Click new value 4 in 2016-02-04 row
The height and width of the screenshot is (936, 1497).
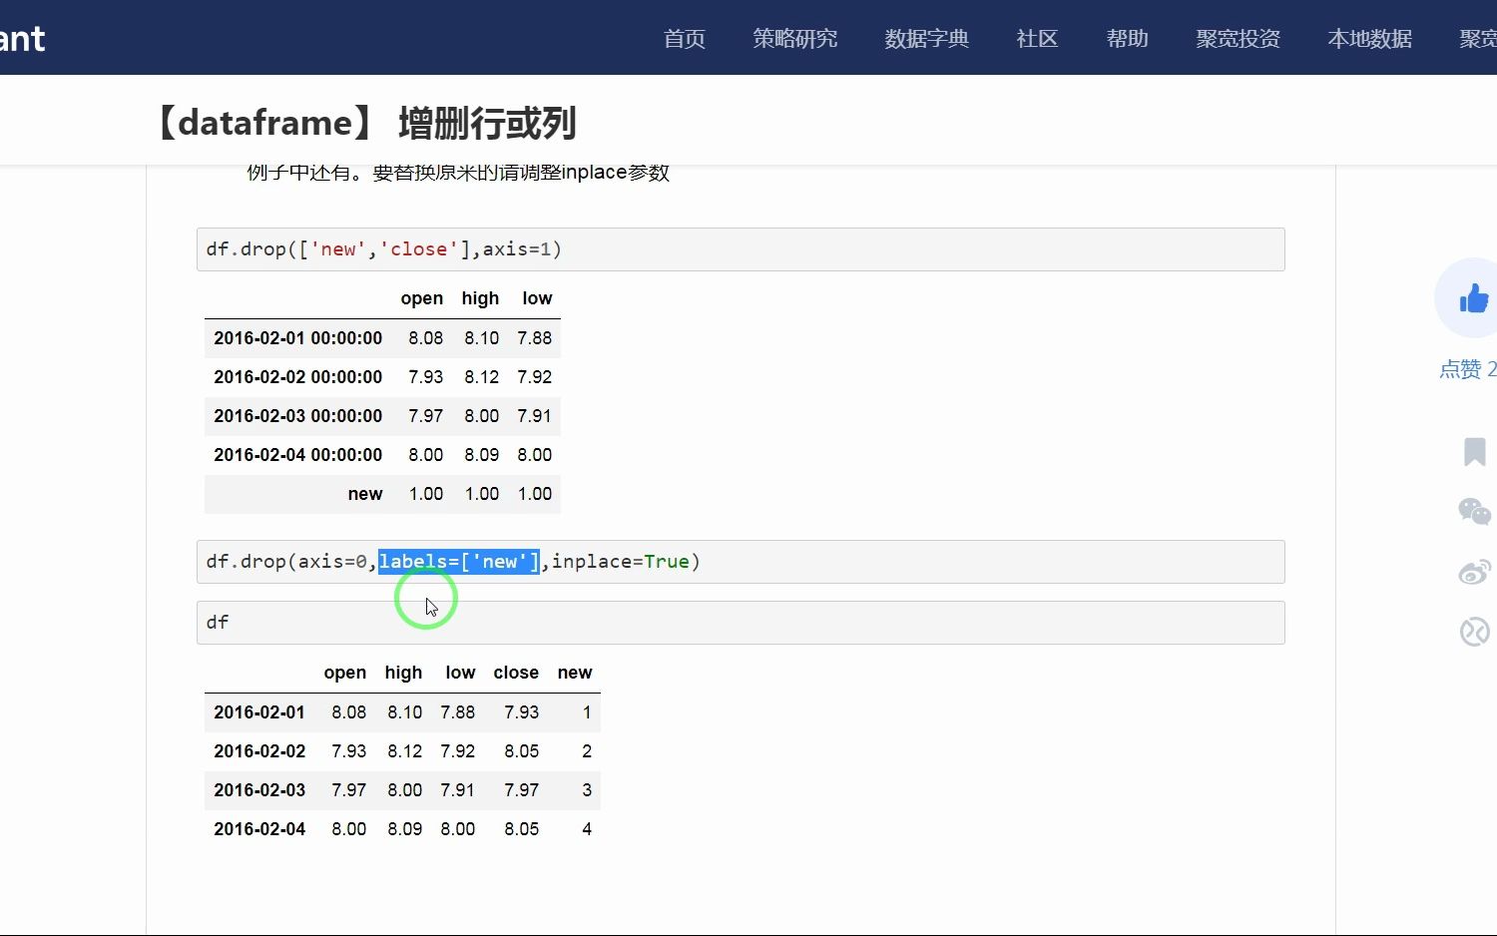587,829
